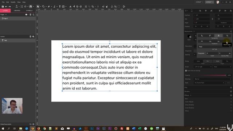This screenshot has height=131, width=233.
Task: Click the Windows Start button
Action: 3,128
